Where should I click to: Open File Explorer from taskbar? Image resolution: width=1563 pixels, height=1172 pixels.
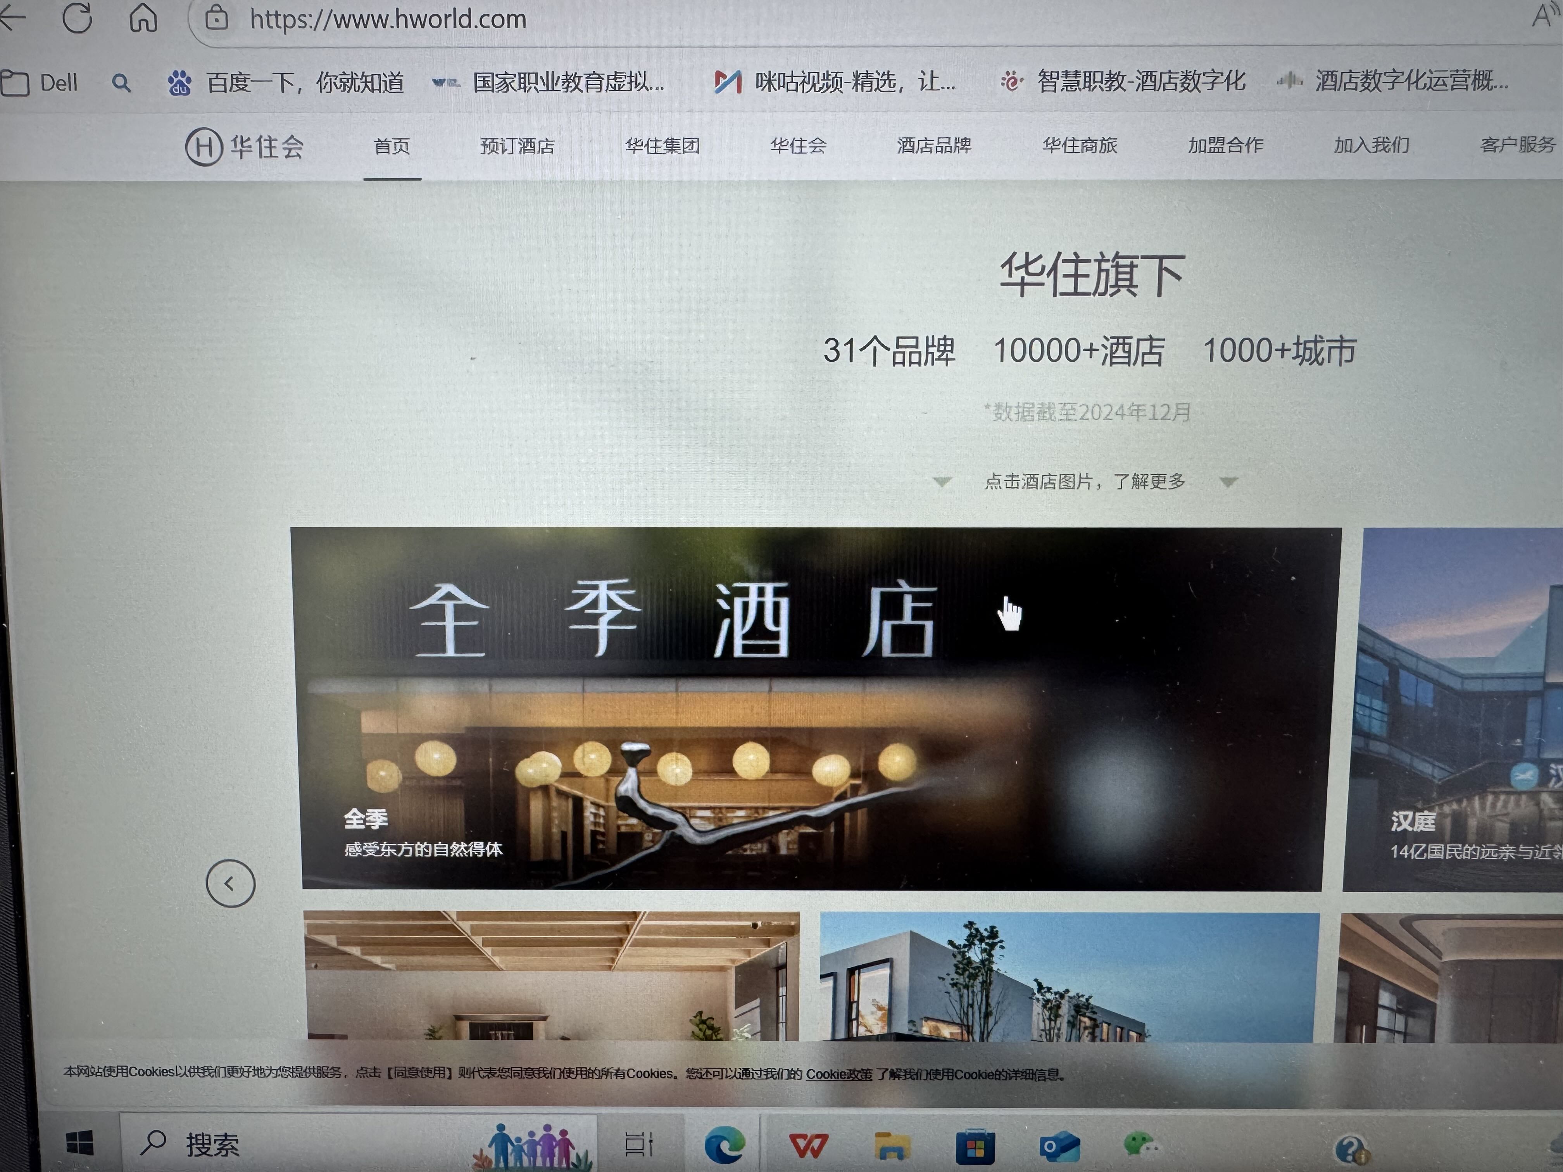[x=892, y=1145]
